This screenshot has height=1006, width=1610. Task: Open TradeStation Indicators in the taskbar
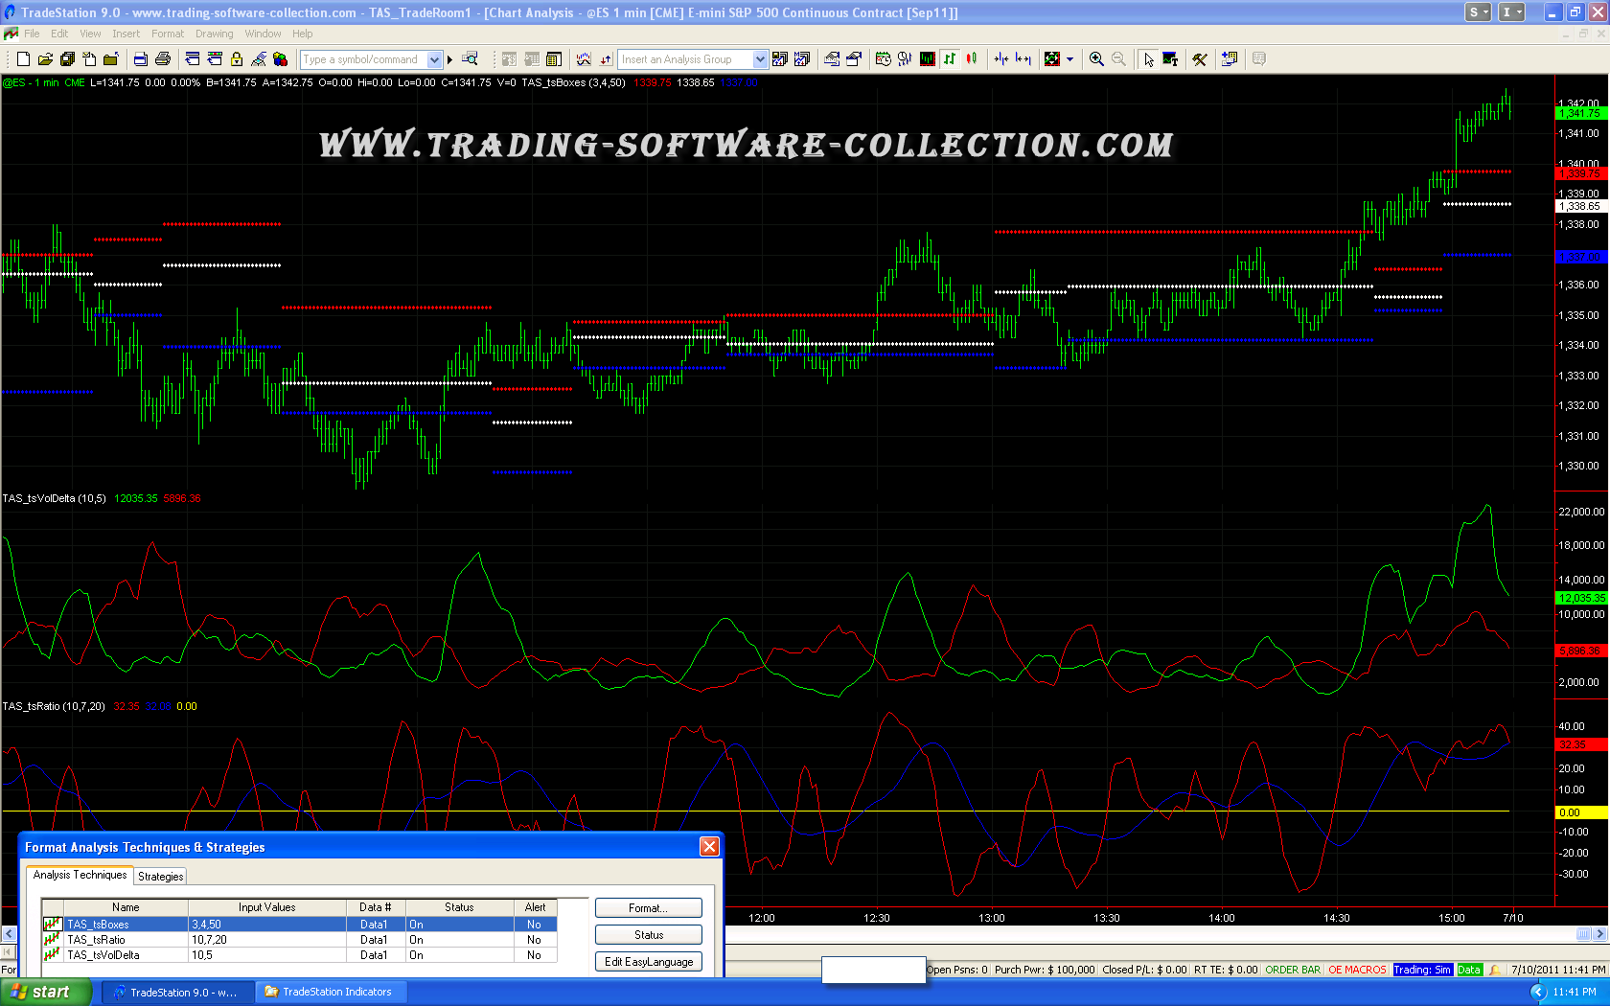tap(329, 992)
